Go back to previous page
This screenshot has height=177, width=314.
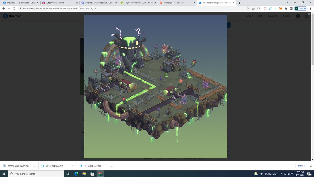click(x=4, y=8)
